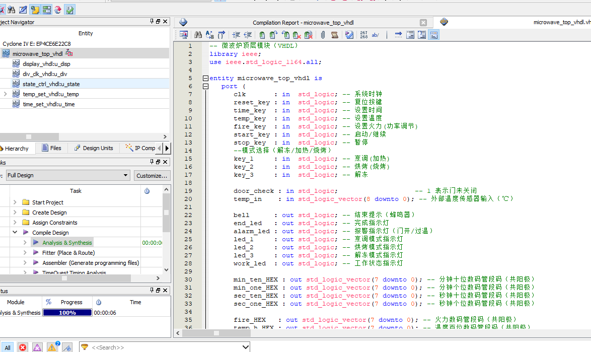Viewport: 591px width, 352px height.
Task: Click the binoculars icon in main toolbar
Action: coord(12,10)
